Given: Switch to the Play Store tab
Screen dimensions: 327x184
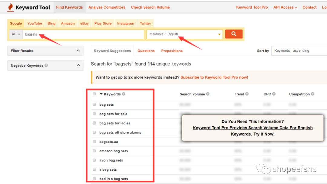Looking at the screenshot, I should click(x=103, y=23).
